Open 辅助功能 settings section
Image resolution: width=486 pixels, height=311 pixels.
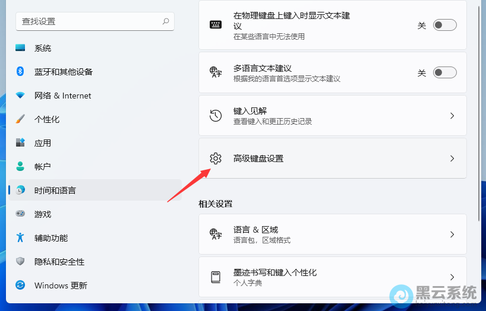coord(51,238)
